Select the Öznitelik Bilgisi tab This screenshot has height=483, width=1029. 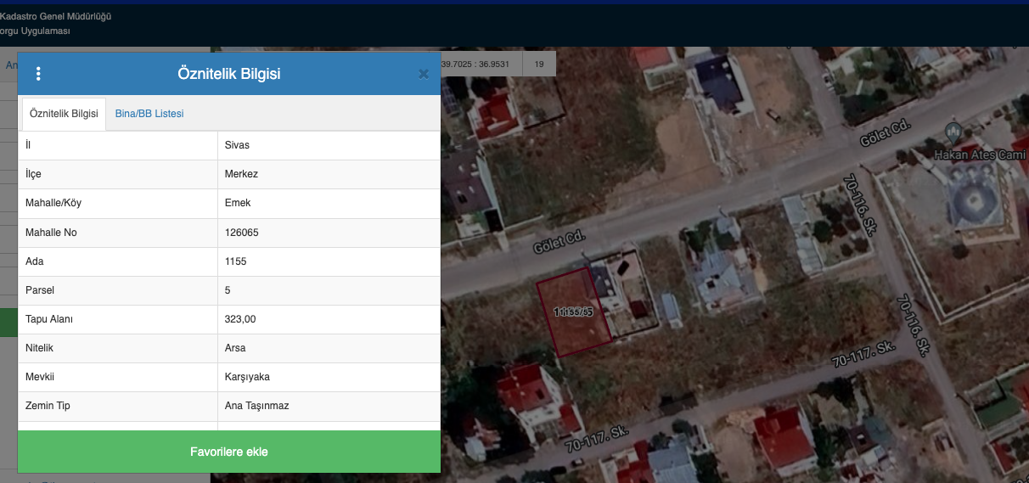click(64, 114)
